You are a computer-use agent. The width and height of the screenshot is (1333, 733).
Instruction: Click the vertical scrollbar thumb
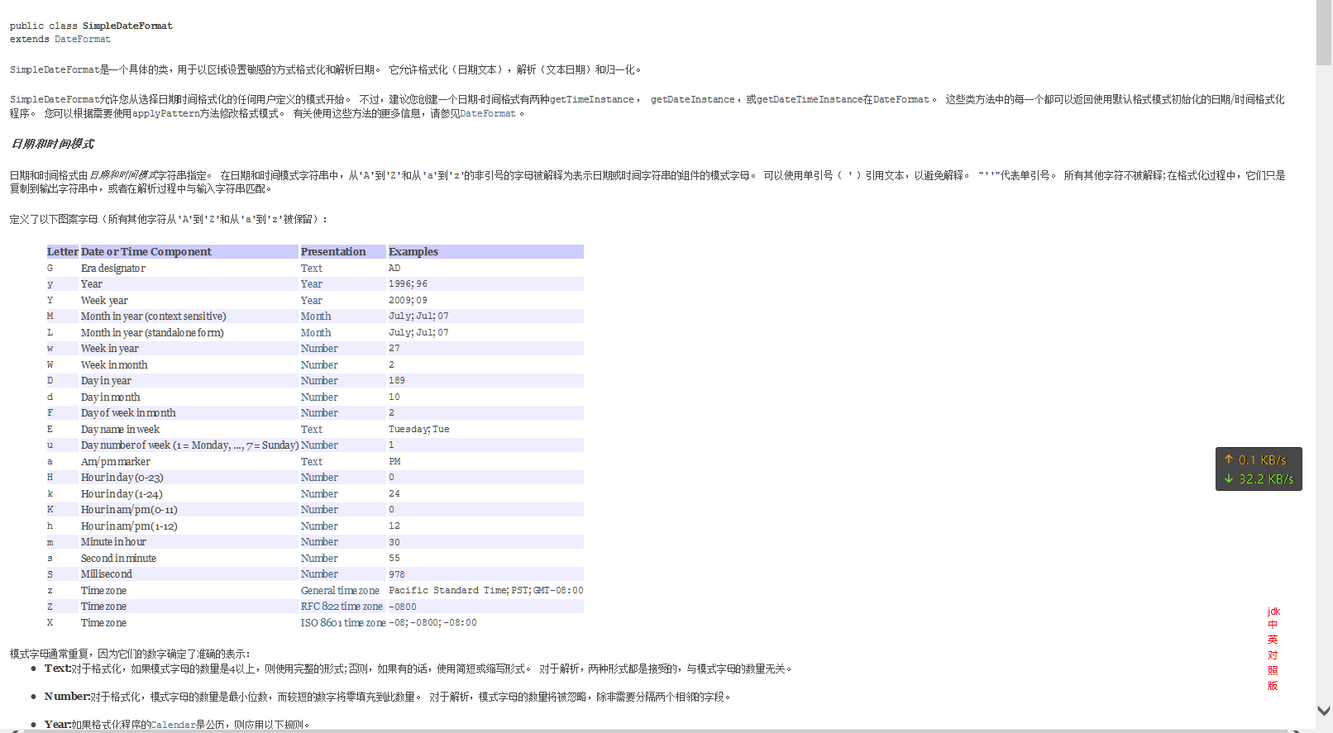[x=1324, y=33]
